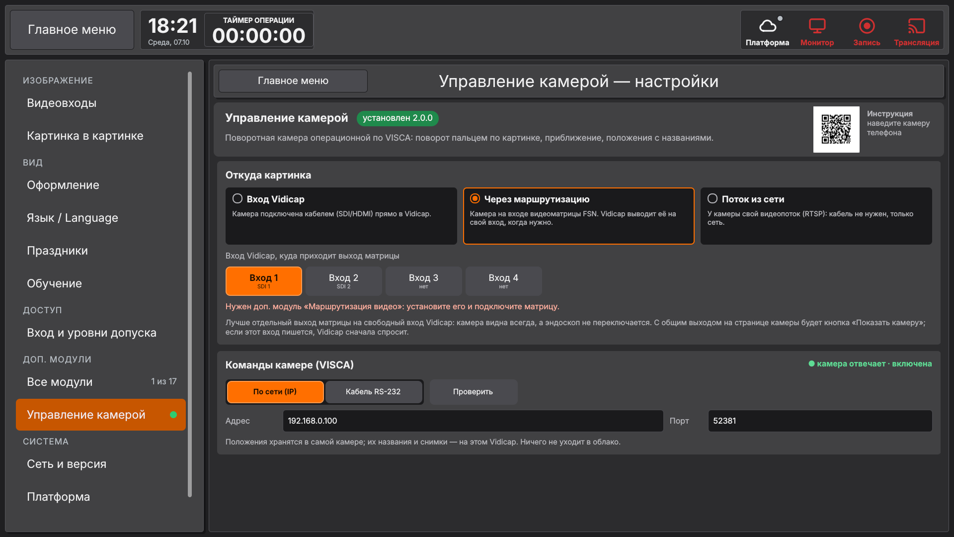The width and height of the screenshot is (954, 537).
Task: Start recording with the Запись icon
Action: pyautogui.click(x=867, y=31)
